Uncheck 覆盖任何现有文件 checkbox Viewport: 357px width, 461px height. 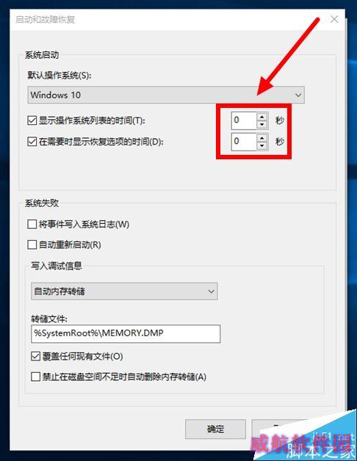pyautogui.click(x=35, y=357)
